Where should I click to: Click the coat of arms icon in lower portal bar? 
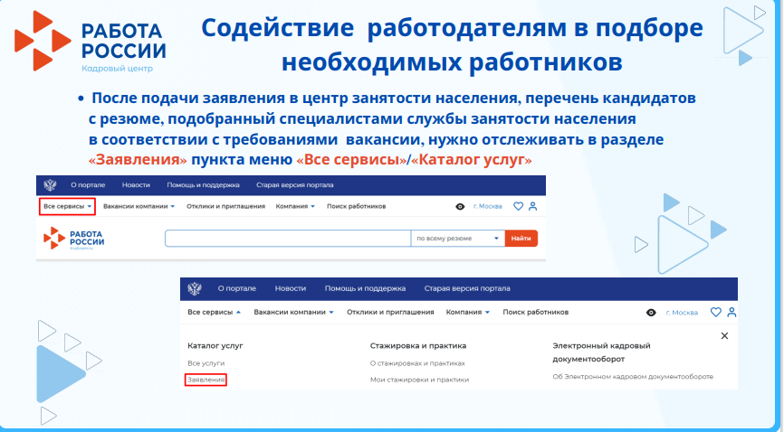pyautogui.click(x=195, y=288)
